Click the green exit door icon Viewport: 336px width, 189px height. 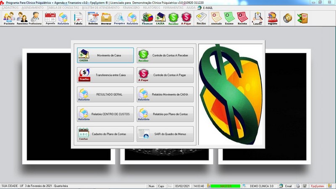point(302,18)
